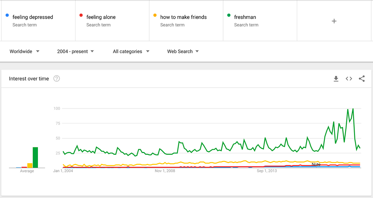Open the All categories dropdown
Screen dimensions: 373x198
[131, 51]
